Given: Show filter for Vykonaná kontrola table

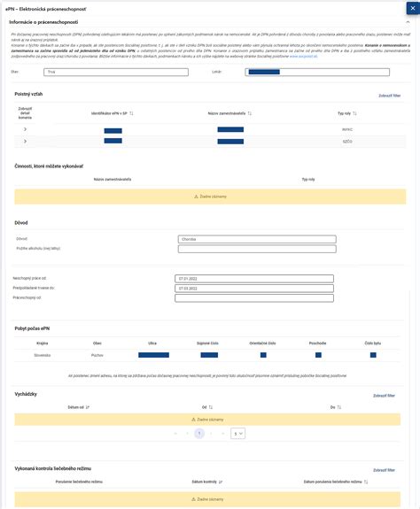Looking at the screenshot, I should coord(384,470).
